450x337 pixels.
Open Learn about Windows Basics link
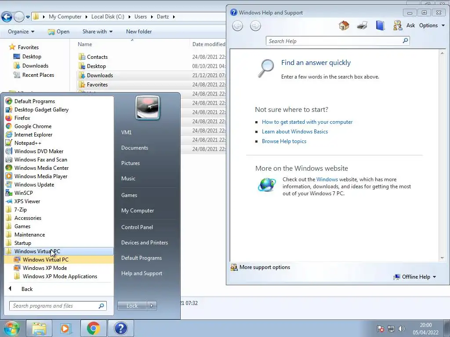pyautogui.click(x=295, y=132)
